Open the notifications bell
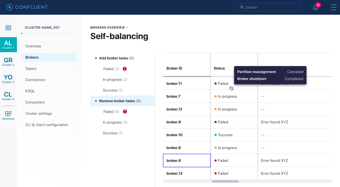The height and width of the screenshot is (187, 340). click(316, 7)
